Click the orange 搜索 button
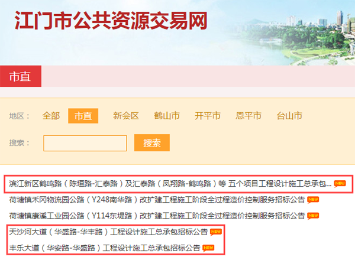This screenshot has width=355, height=257. pos(152,143)
